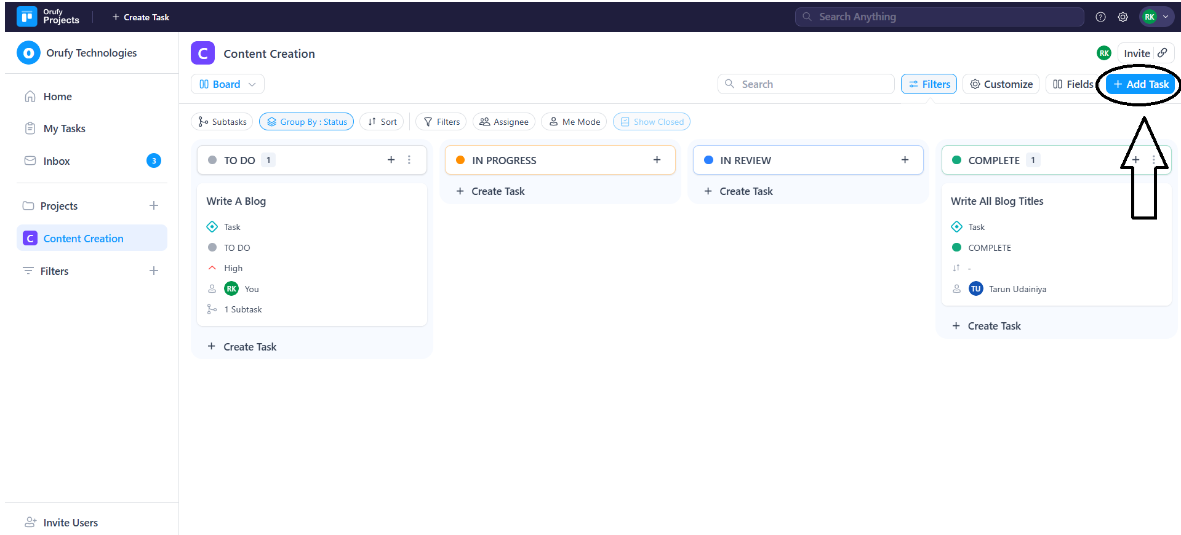Click the help question mark icon
This screenshot has width=1181, height=535.
pyautogui.click(x=1100, y=17)
